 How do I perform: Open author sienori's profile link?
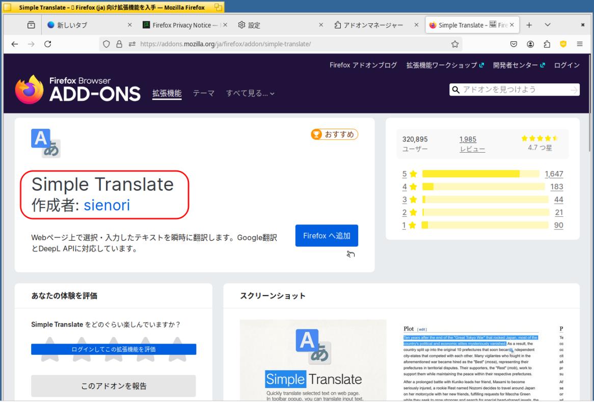(107, 205)
